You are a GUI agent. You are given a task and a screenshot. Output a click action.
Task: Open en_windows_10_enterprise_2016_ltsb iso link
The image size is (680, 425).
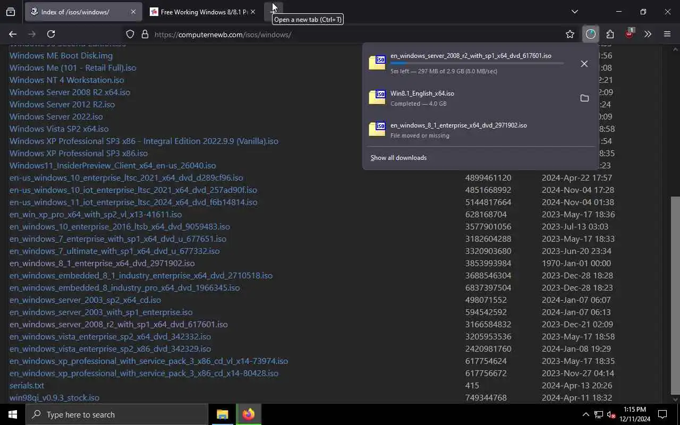tap(120, 226)
